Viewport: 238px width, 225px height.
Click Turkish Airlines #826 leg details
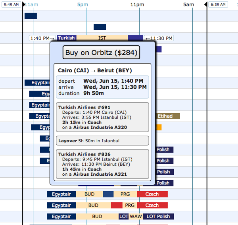(102, 164)
